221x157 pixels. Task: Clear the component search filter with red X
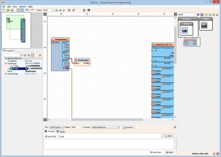pos(198,14)
